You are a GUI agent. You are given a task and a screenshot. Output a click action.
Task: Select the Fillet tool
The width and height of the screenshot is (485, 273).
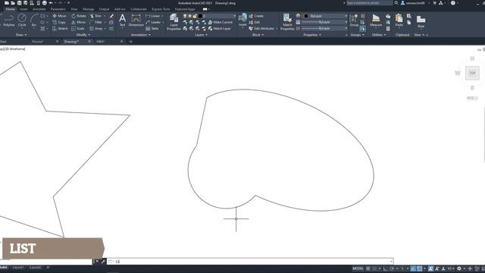96,22
